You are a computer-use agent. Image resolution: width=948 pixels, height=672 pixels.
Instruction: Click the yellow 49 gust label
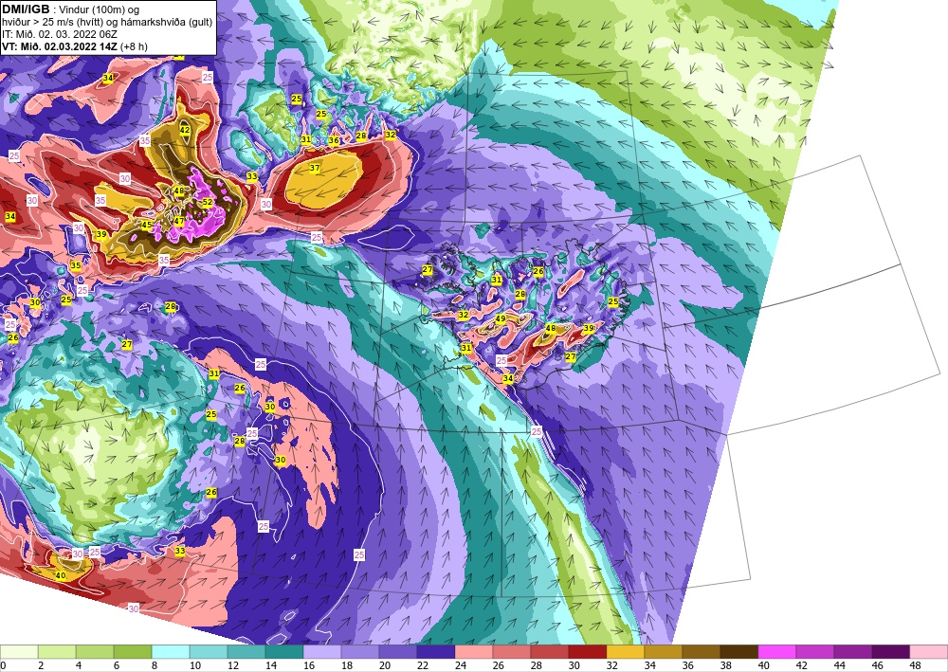(501, 319)
